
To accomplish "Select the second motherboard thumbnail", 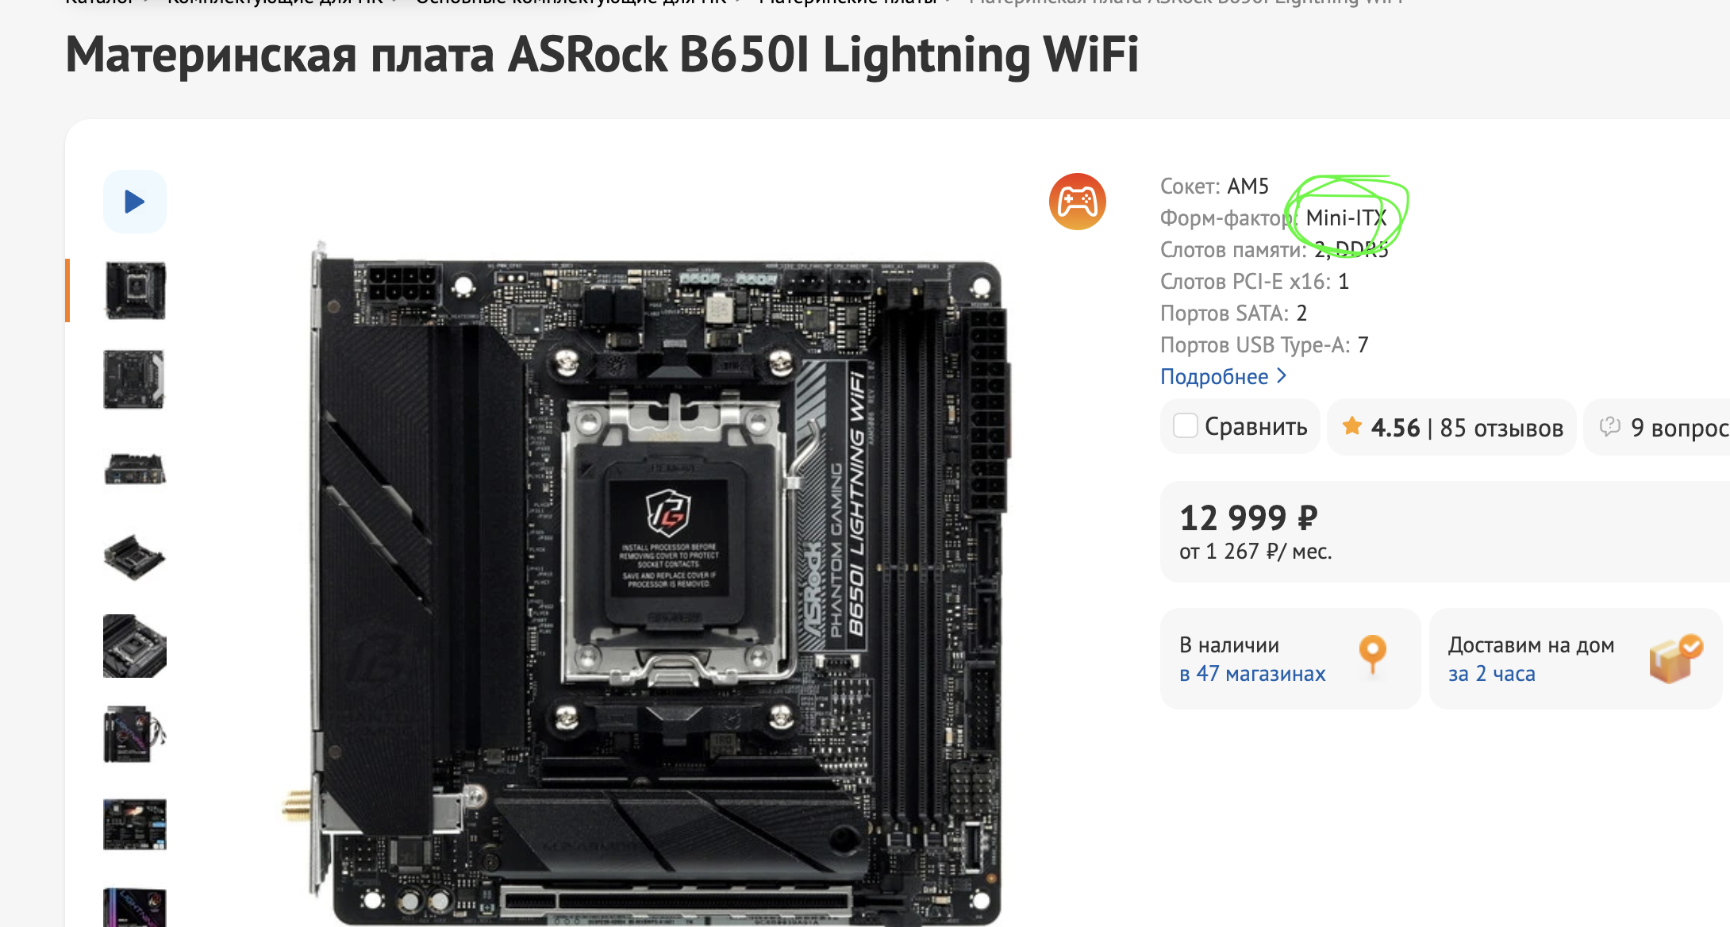I will (x=135, y=379).
